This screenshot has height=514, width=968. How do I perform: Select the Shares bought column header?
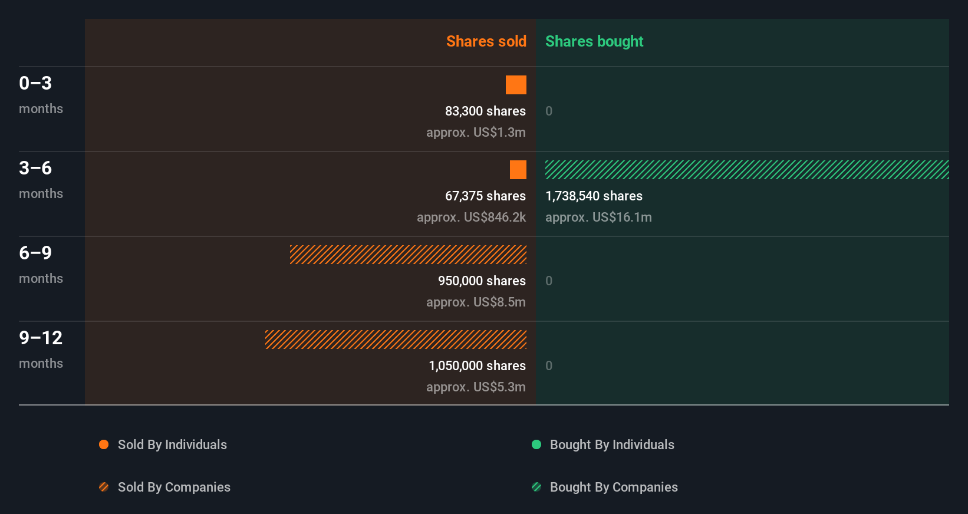594,41
